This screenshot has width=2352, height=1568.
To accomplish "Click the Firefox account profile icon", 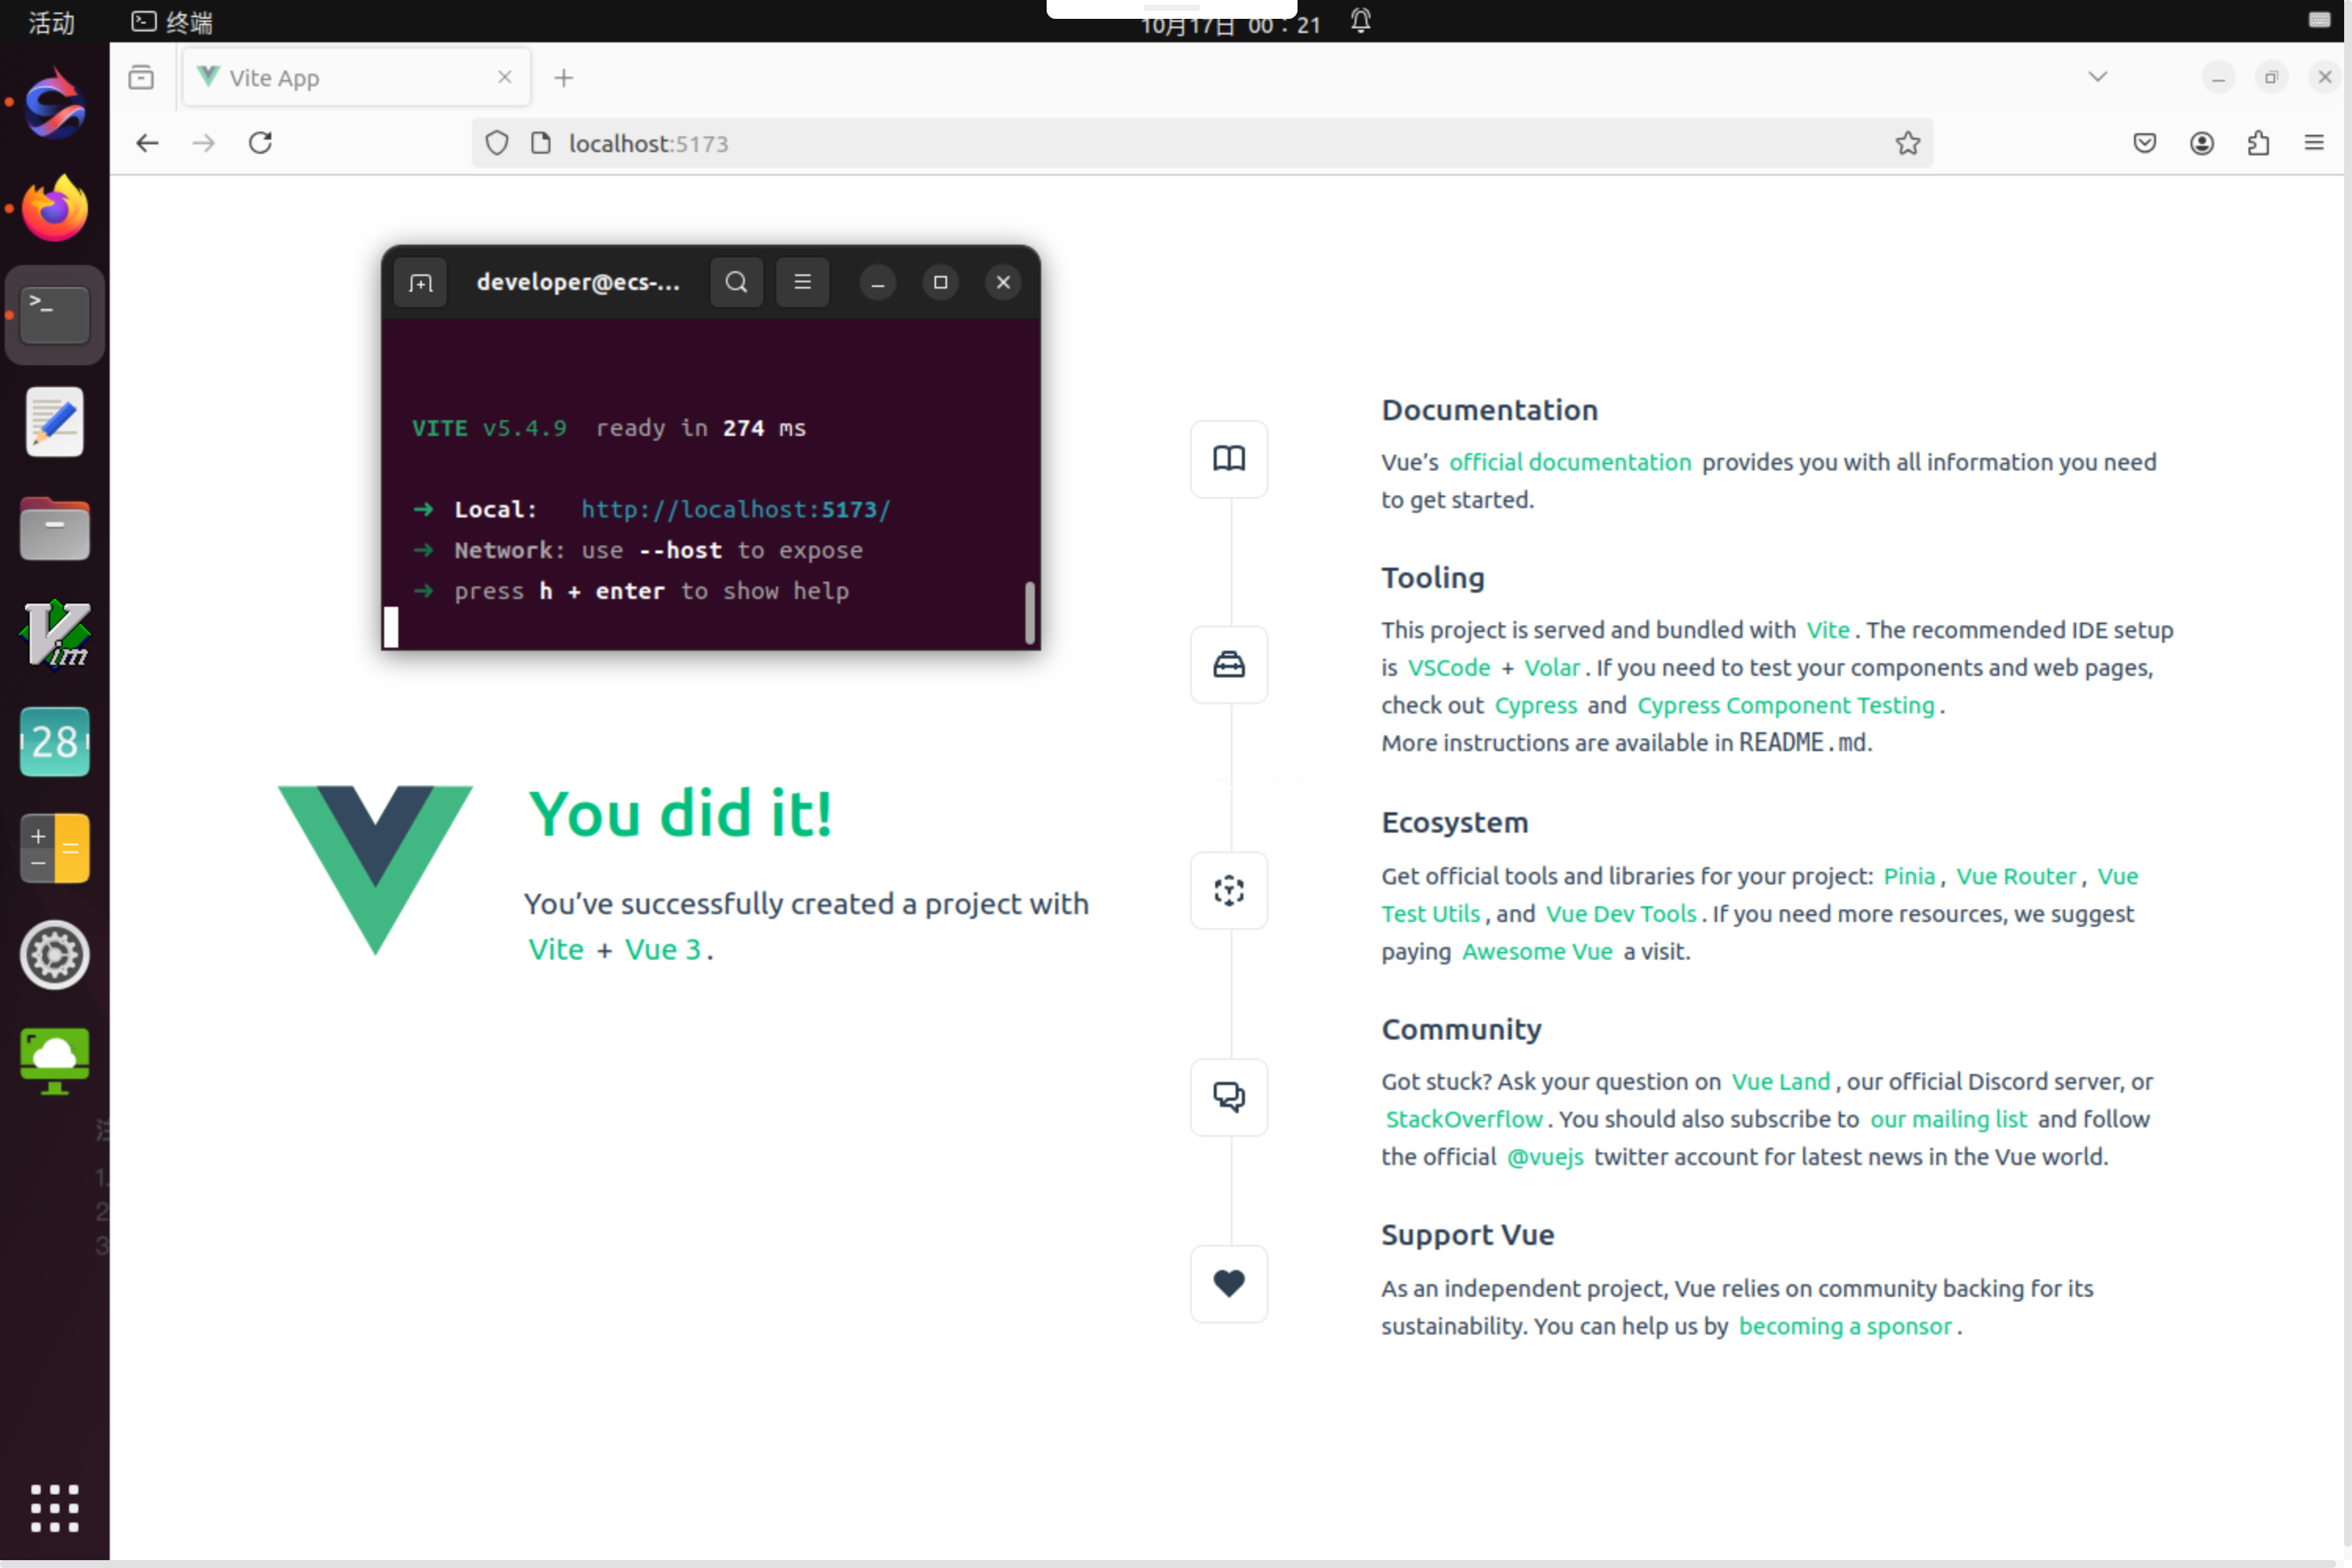I will click(2201, 143).
